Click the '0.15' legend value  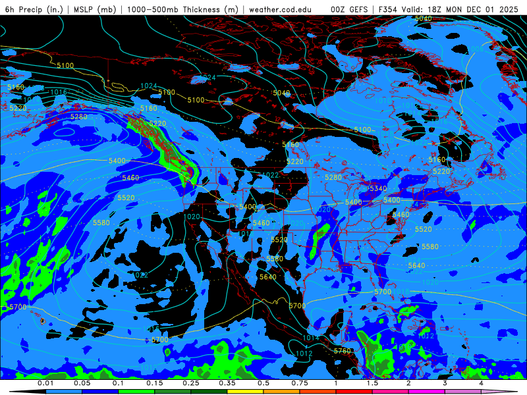(x=155, y=383)
